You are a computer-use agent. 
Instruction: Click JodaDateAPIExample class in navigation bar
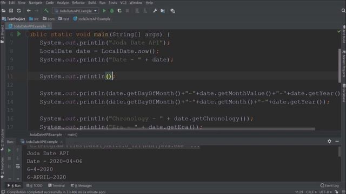92,19
